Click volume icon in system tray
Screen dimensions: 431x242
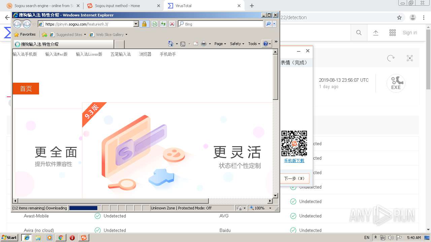[391, 238]
